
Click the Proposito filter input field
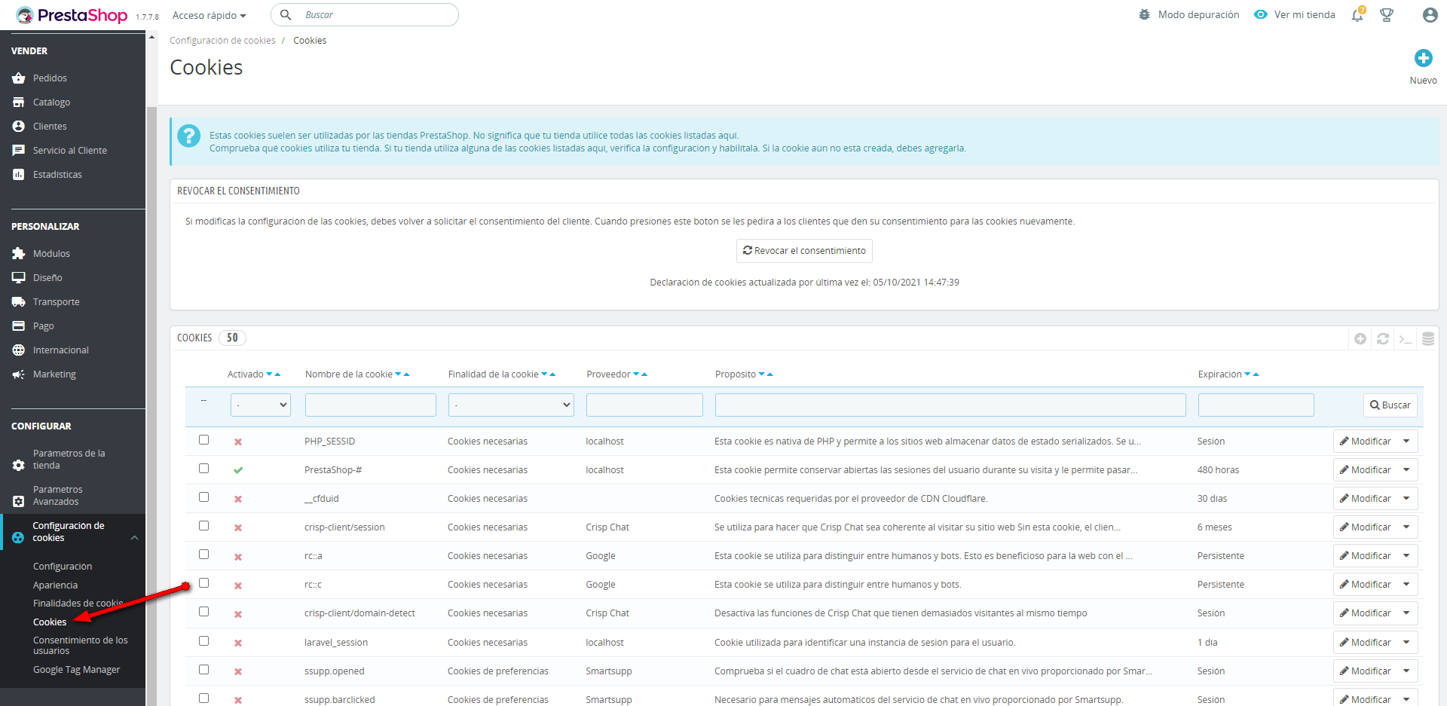click(950, 405)
